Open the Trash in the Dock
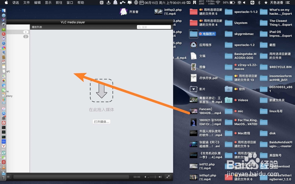 [x=4, y=178]
